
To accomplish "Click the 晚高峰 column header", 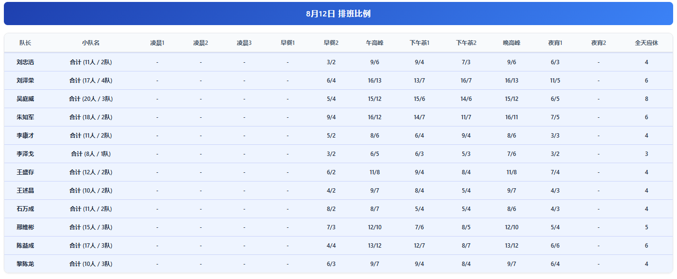I will pos(512,43).
